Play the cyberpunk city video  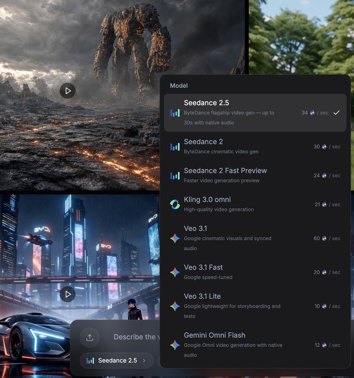(x=68, y=294)
